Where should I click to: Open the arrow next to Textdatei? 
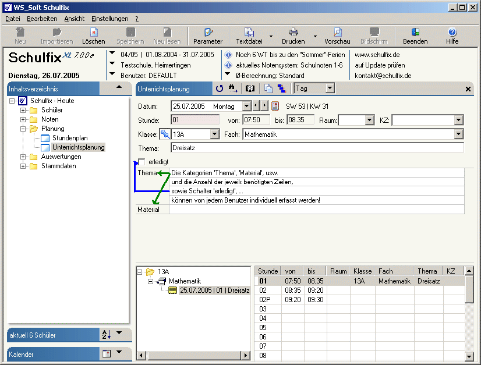click(271, 36)
